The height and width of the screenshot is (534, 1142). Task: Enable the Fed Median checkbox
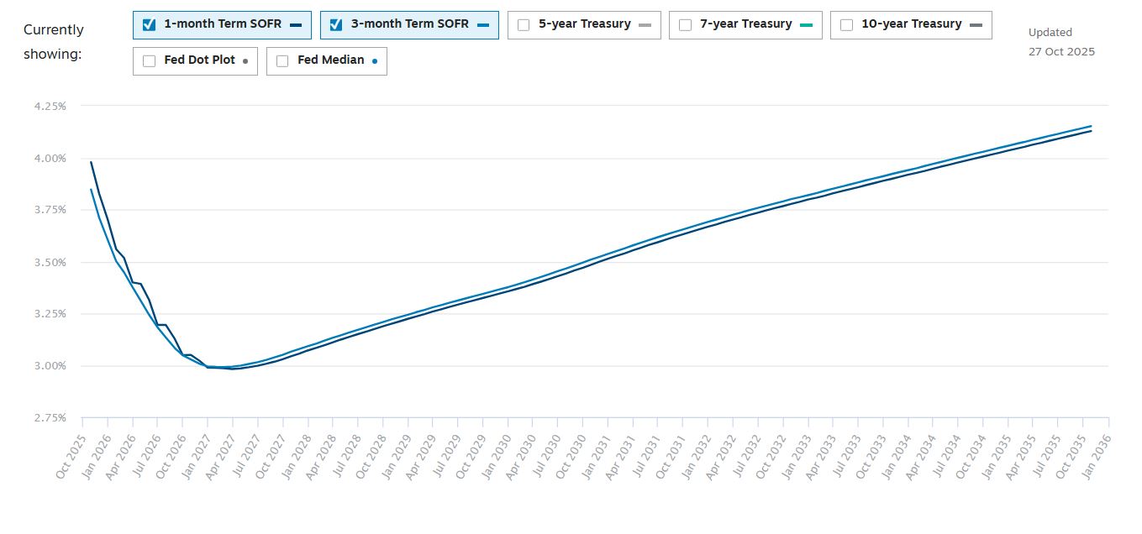(282, 60)
